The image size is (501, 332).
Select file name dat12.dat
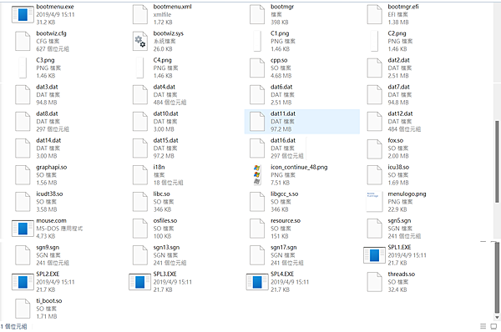[400, 113]
